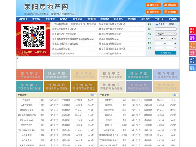Click the 免费注册 free register button
This screenshot has width=196, height=147.
tap(171, 5)
